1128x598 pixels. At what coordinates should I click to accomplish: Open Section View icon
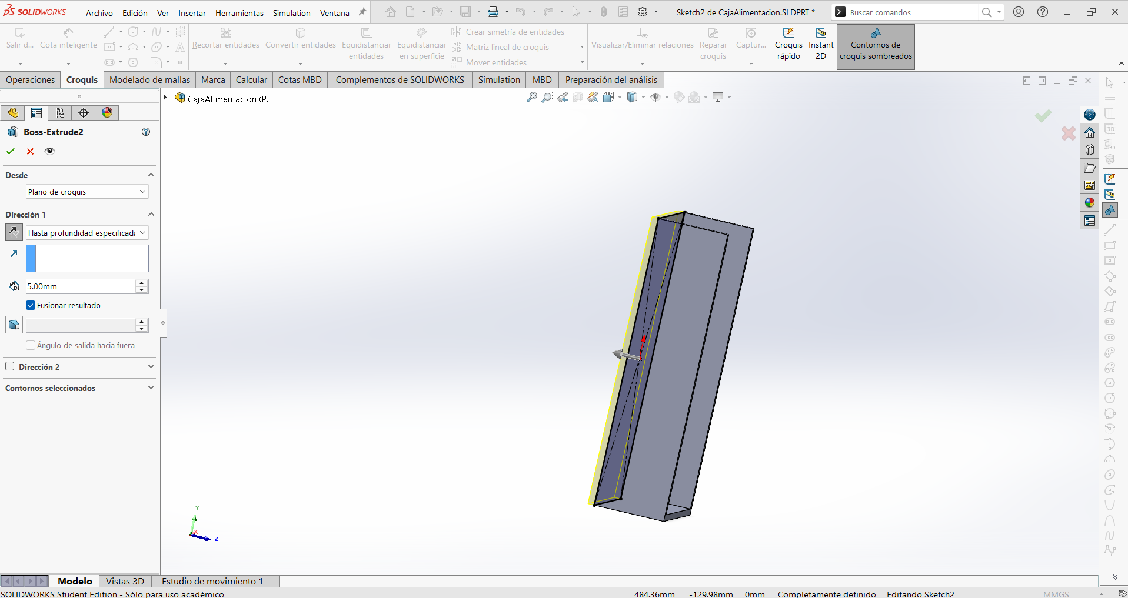578,98
